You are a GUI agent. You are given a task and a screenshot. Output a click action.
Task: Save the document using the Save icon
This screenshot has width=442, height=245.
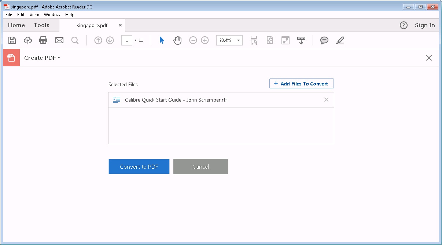click(12, 40)
